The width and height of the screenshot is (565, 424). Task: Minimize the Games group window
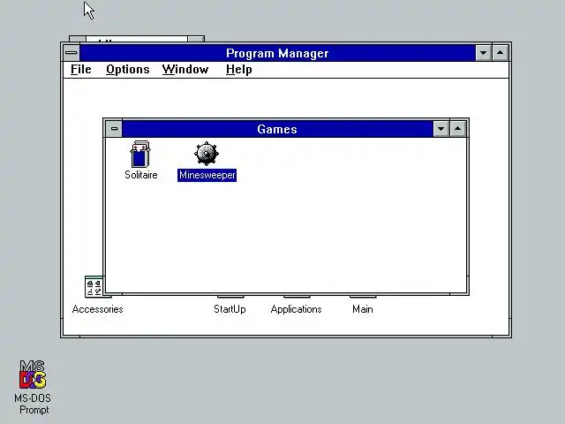pyautogui.click(x=441, y=129)
